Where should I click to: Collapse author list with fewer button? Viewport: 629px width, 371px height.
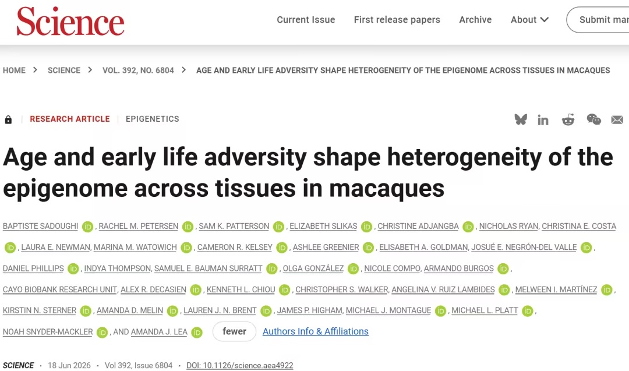point(234,331)
